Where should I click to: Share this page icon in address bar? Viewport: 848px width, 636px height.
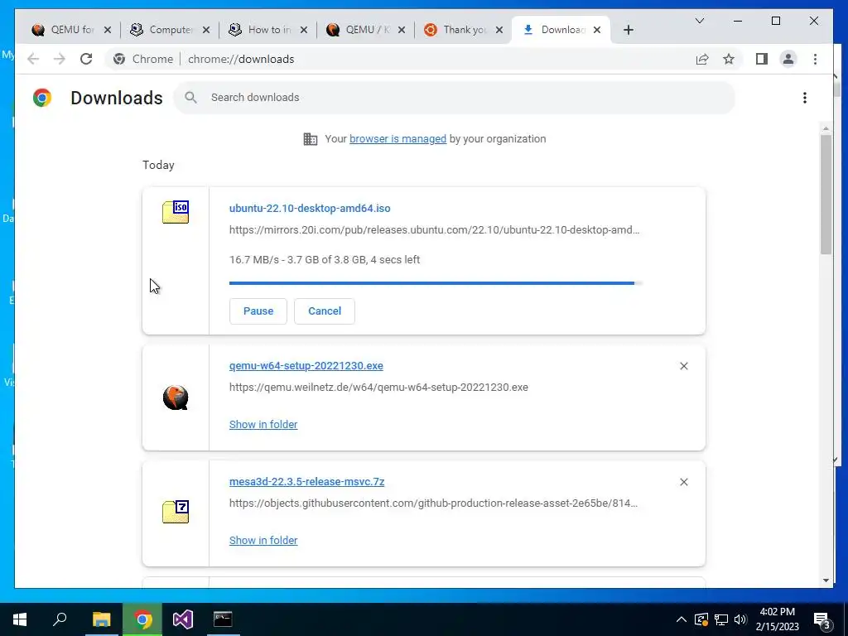pyautogui.click(x=702, y=59)
